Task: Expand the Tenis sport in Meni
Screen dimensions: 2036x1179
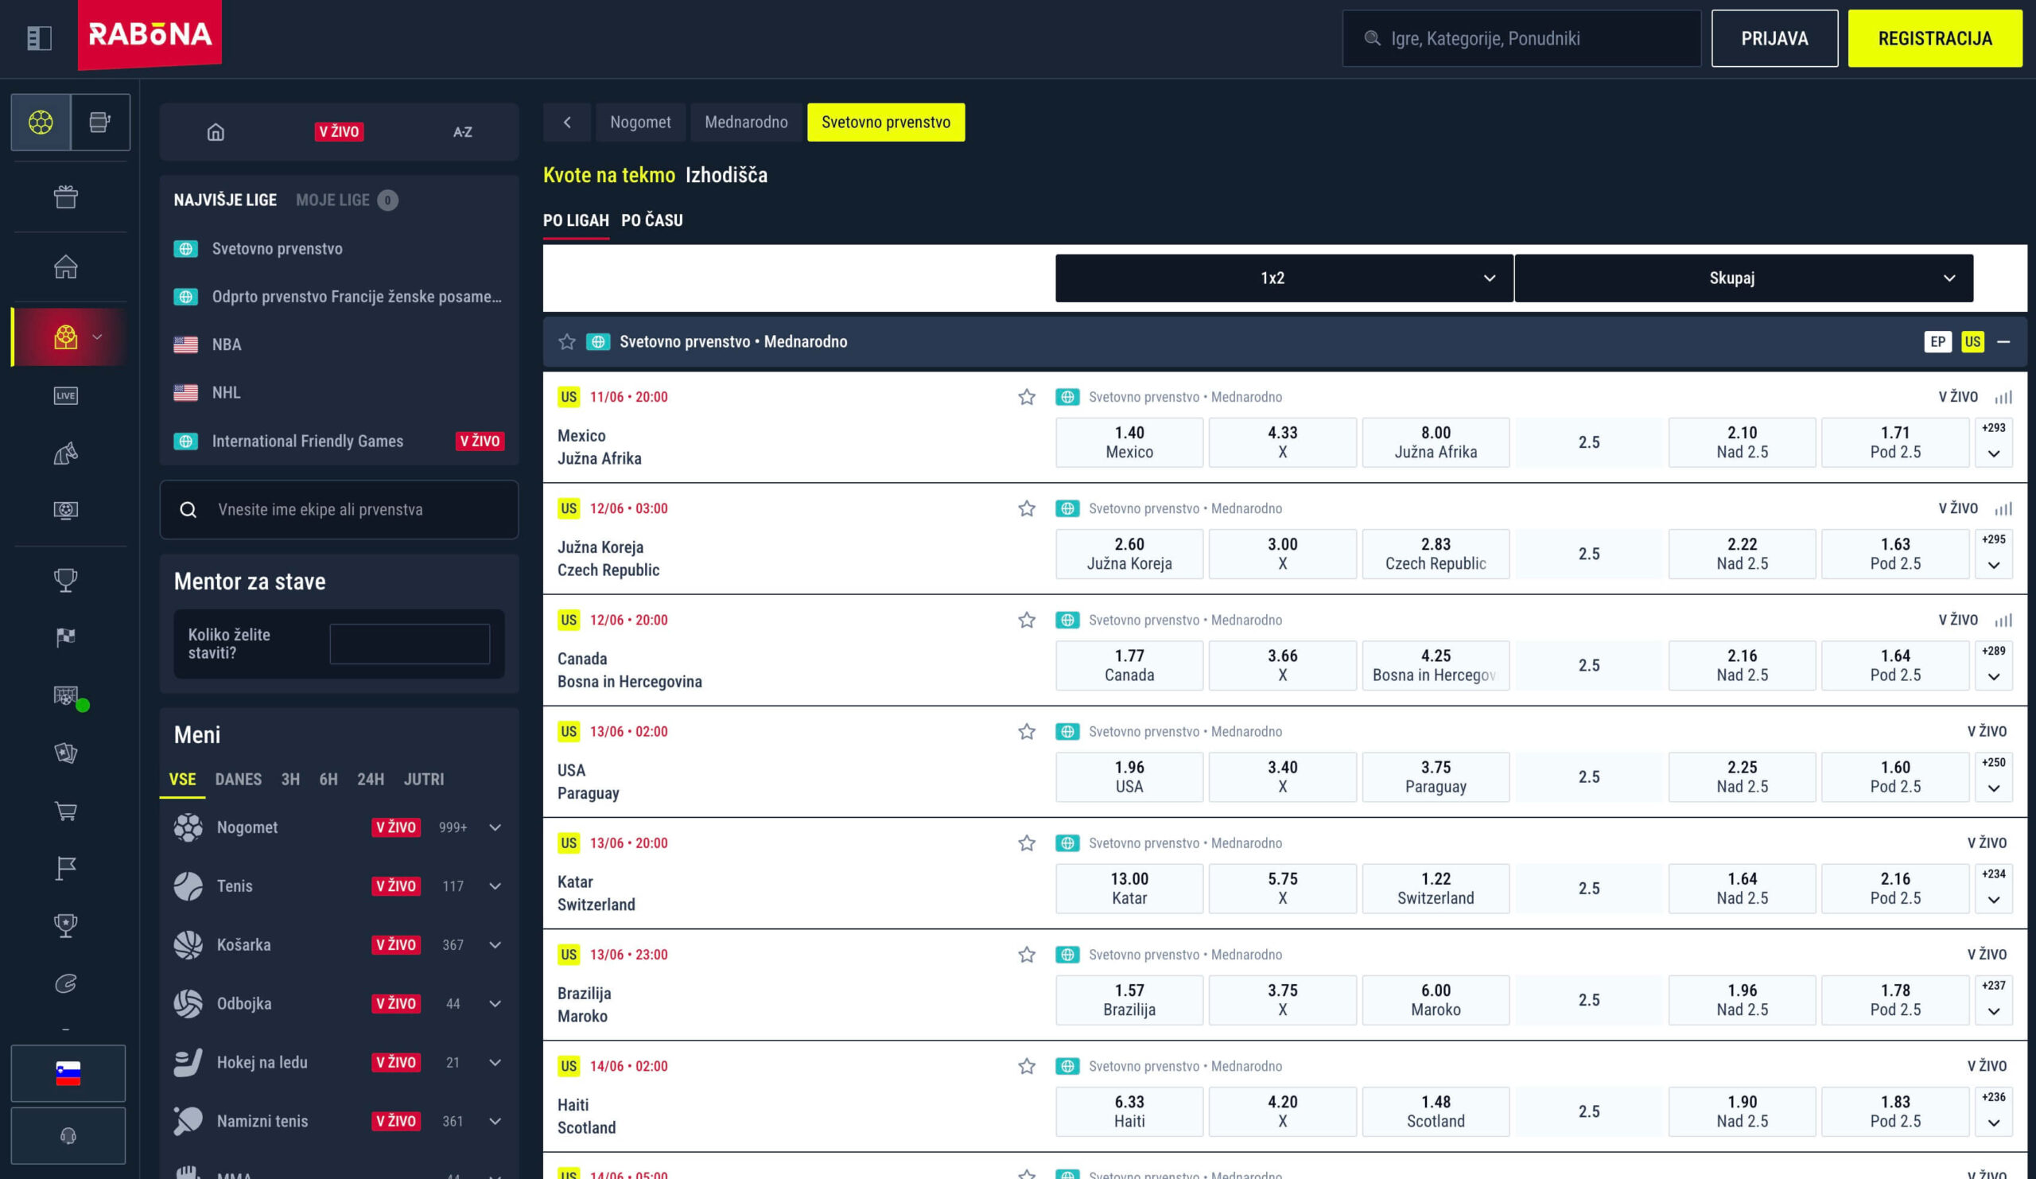Action: click(x=495, y=886)
